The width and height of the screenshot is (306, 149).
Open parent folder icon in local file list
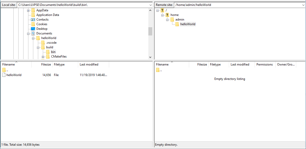pos(4,70)
